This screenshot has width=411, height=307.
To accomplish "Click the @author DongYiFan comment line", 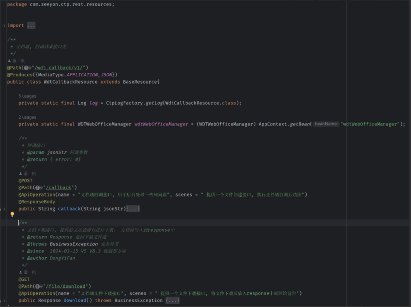I will point(48,258).
